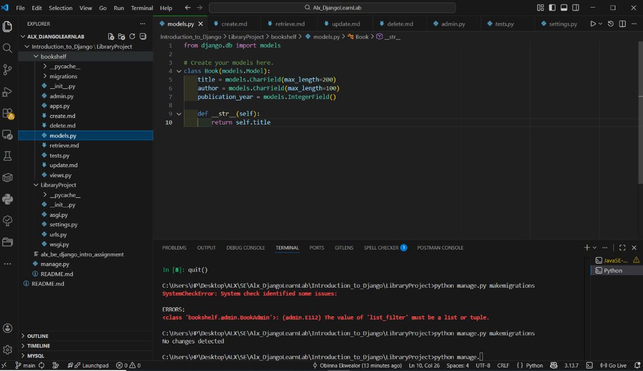Open the SPELL CHECKER panel tab
Screen dimensions: 643x371
tap(385, 248)
